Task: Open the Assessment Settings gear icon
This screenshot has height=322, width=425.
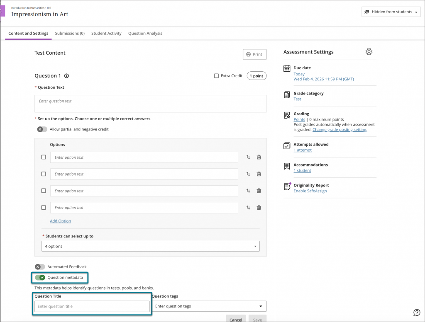Action: [x=369, y=51]
